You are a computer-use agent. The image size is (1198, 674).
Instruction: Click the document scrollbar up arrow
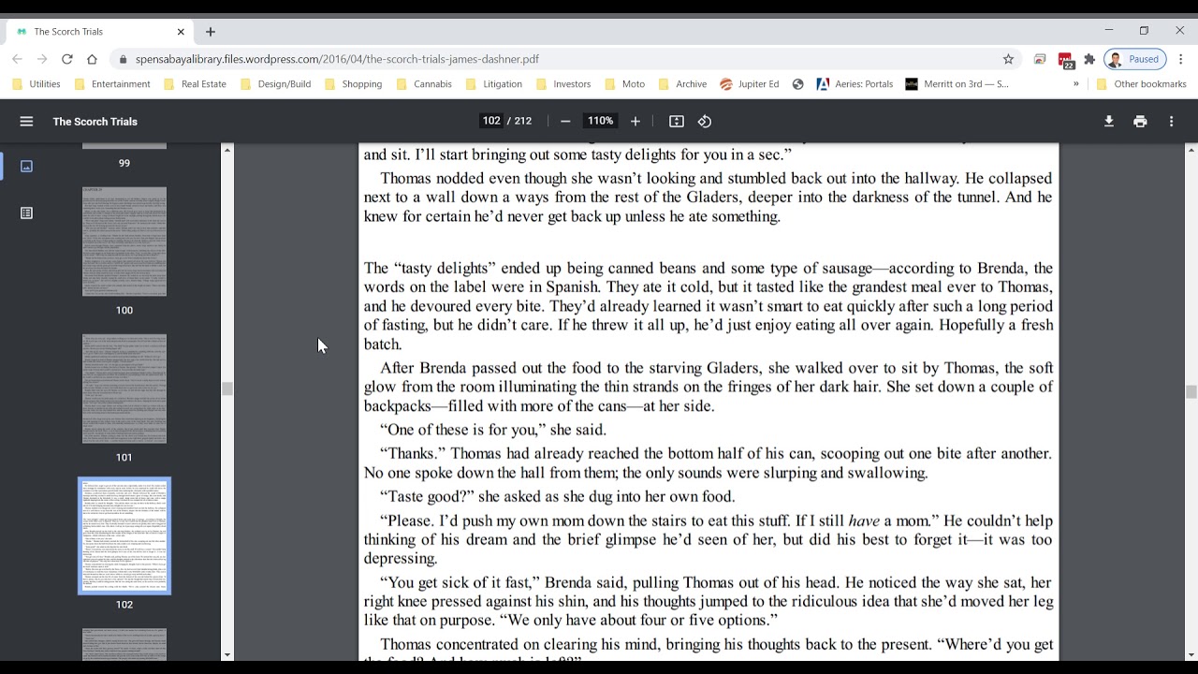1191,150
